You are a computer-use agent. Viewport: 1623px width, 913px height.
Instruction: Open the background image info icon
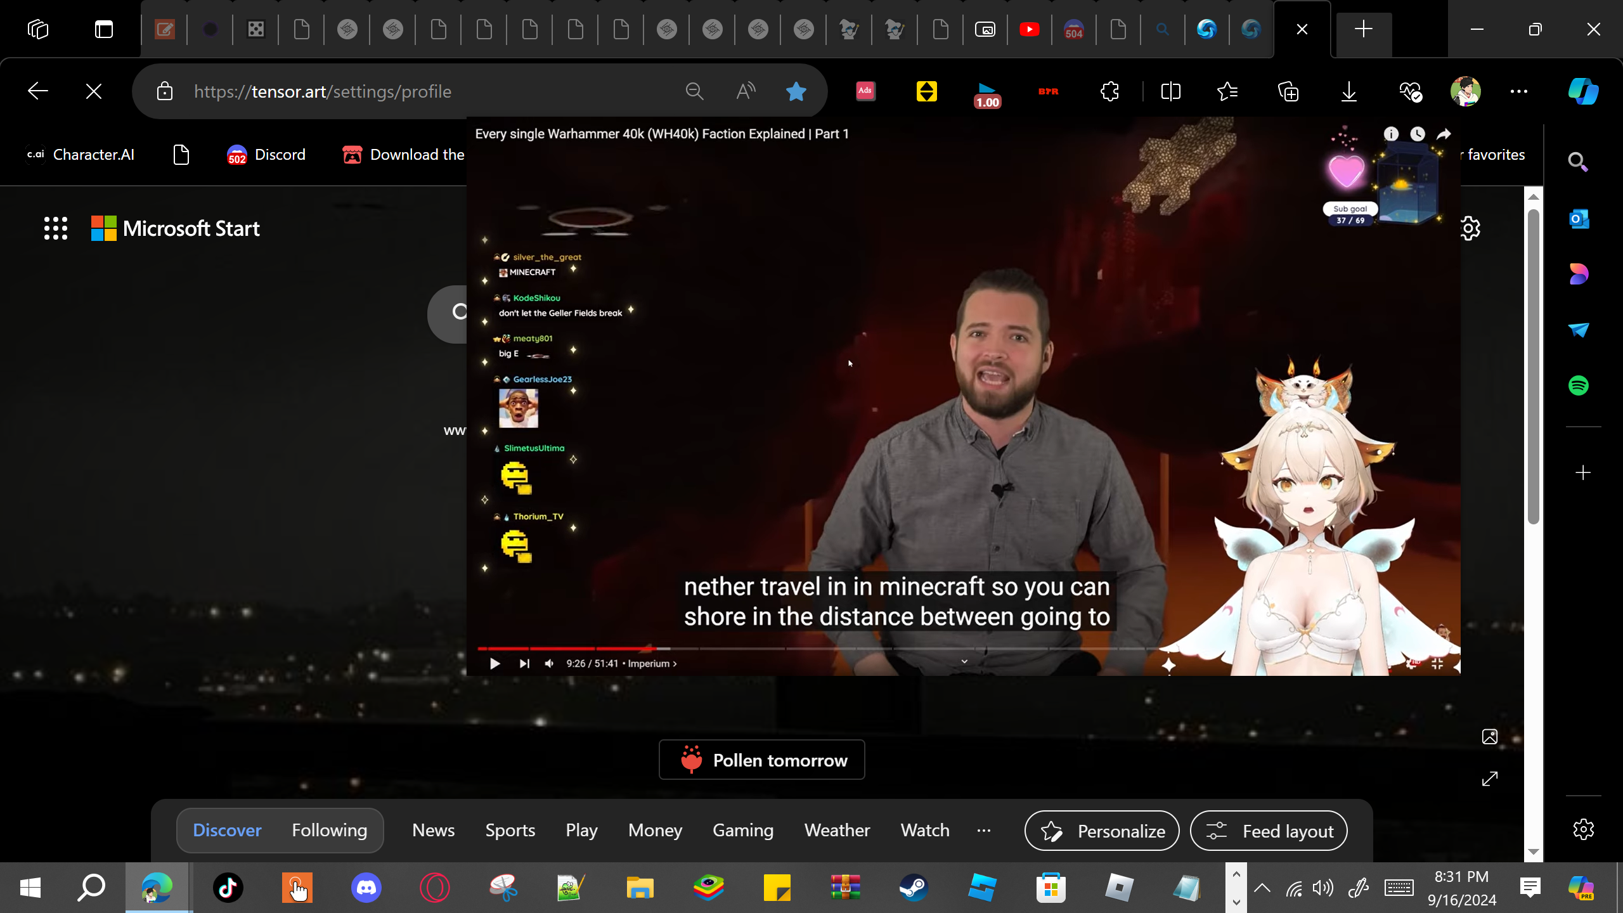tap(1490, 736)
